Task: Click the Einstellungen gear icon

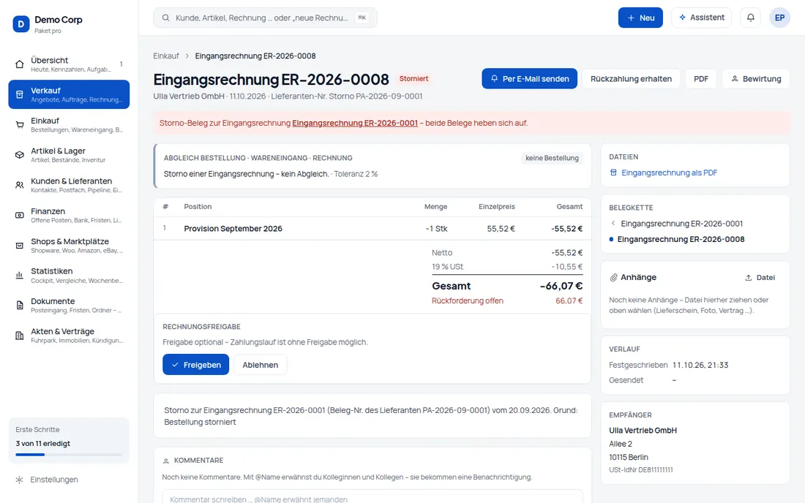Action: pos(19,480)
